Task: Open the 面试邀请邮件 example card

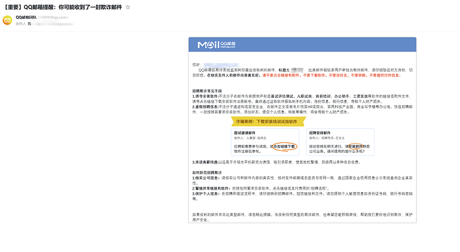Action: pyautogui.click(x=265, y=142)
